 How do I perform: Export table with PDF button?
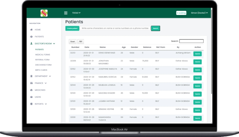(81, 42)
